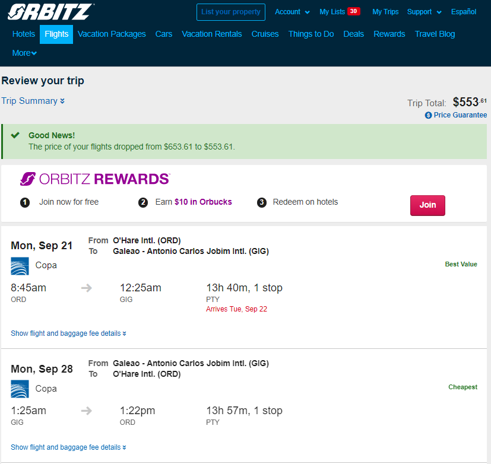Click the List your property button

231,12
